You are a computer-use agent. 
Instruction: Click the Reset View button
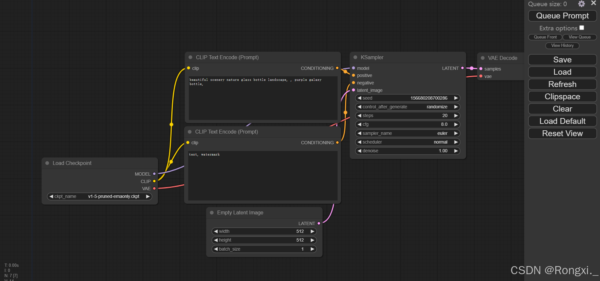[562, 134]
